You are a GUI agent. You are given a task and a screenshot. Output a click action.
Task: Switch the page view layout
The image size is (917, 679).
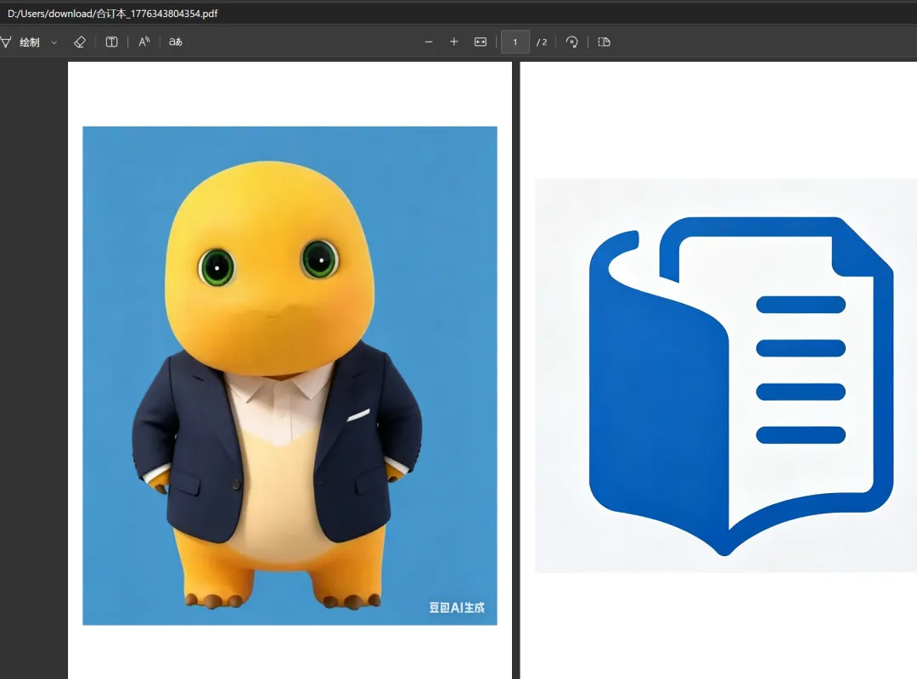click(x=605, y=42)
